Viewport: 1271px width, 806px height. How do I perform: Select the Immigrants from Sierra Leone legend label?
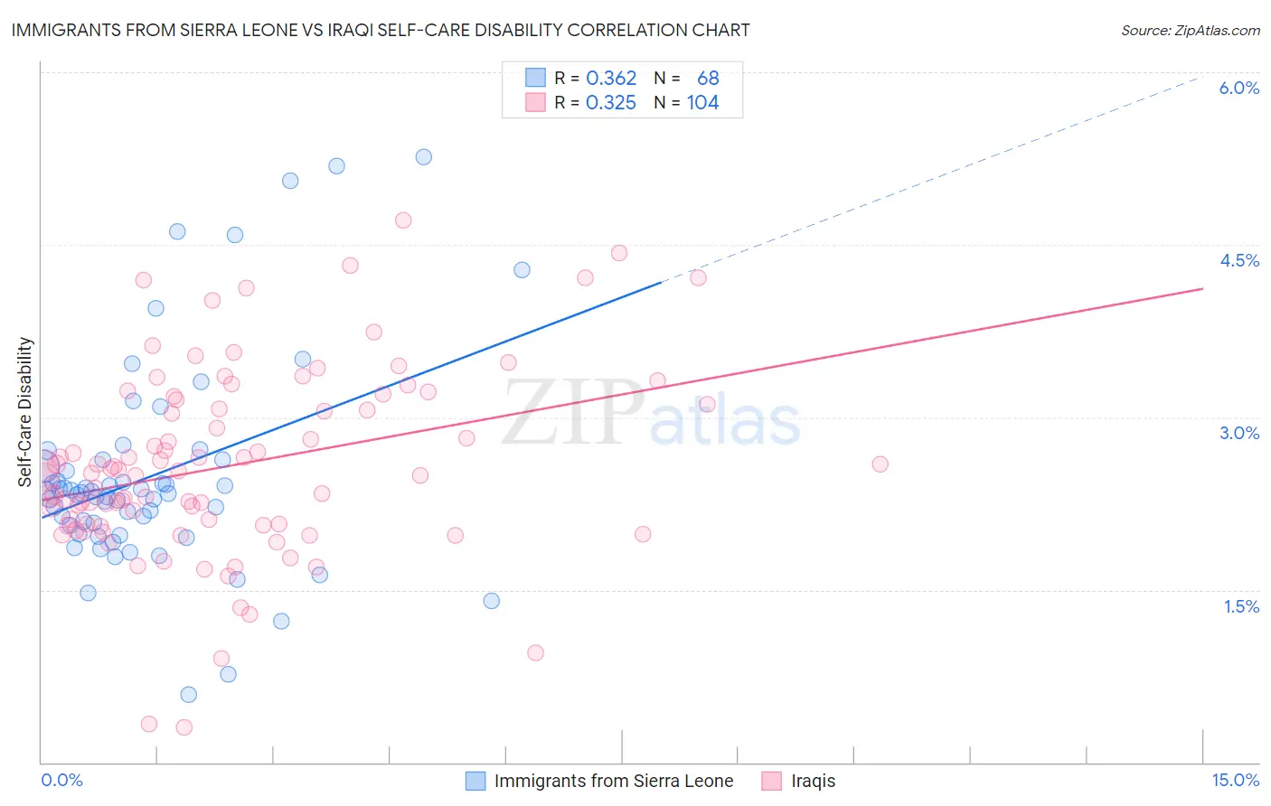tap(614, 781)
